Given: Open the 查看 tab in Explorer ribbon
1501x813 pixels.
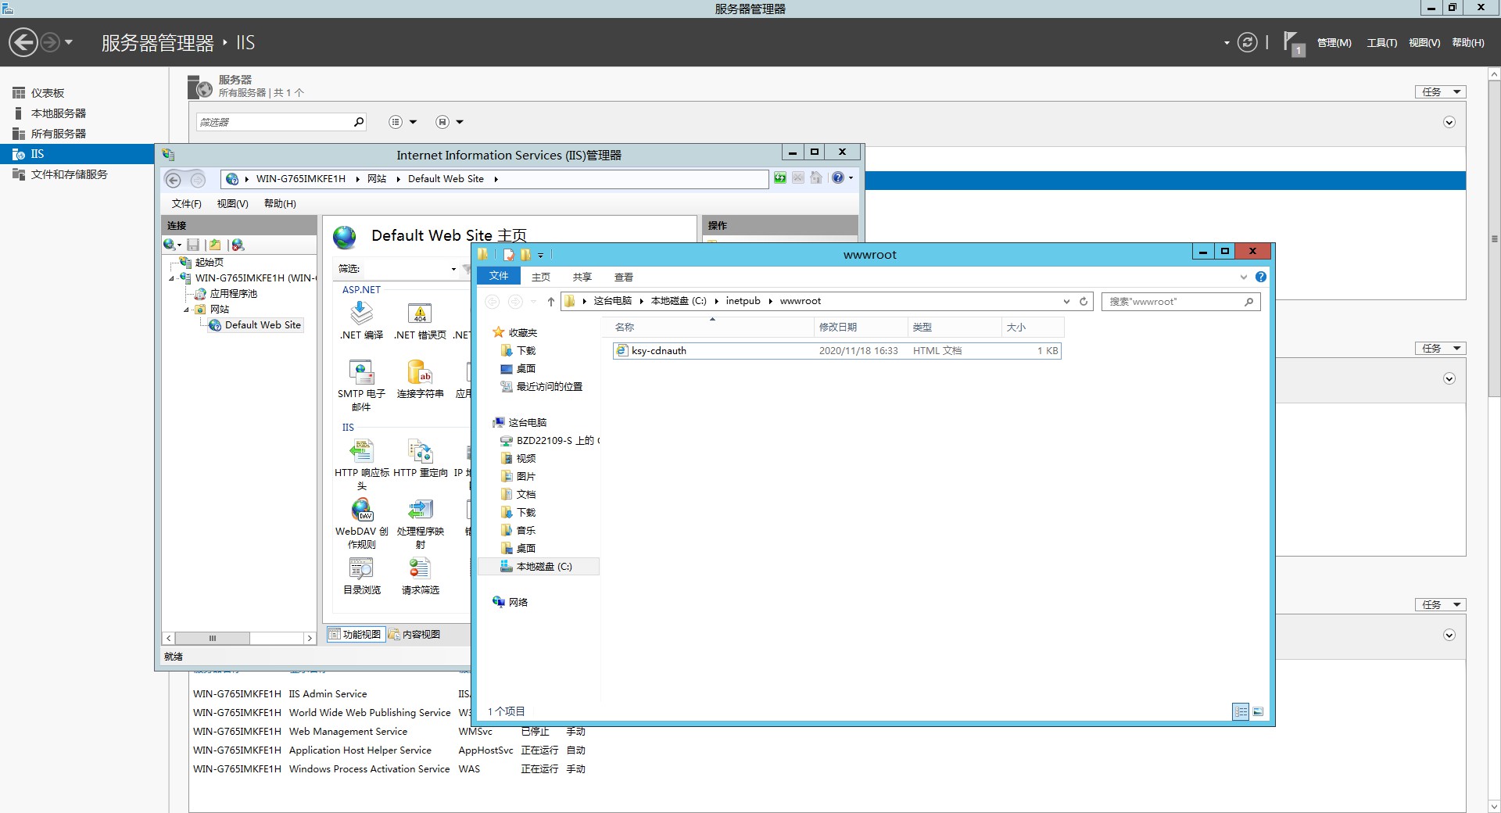Looking at the screenshot, I should 623,277.
